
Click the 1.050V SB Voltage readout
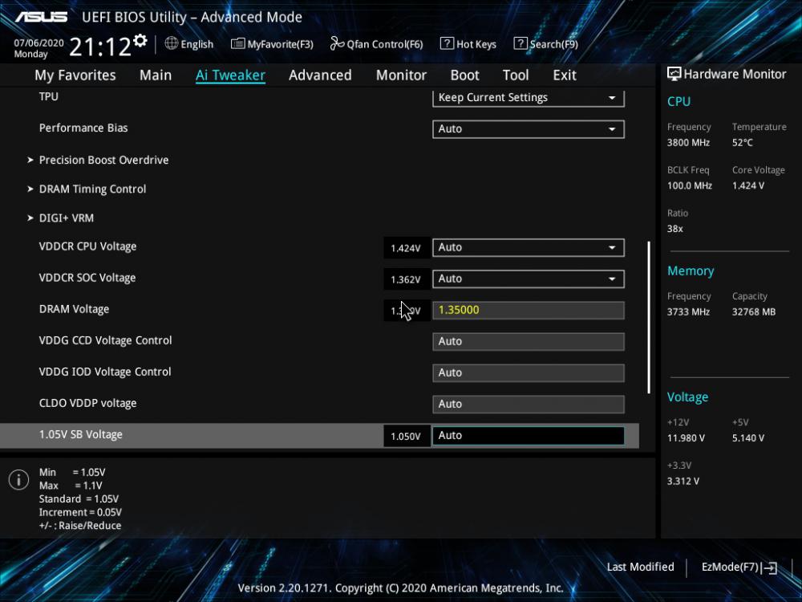pos(406,436)
